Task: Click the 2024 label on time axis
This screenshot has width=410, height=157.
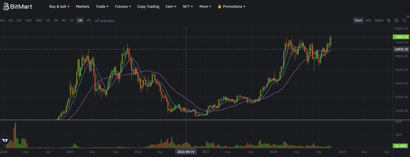Action: click(x=273, y=152)
